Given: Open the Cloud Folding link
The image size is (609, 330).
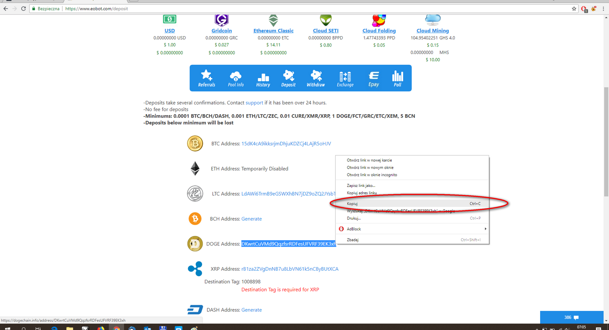Looking at the screenshot, I should [379, 30].
